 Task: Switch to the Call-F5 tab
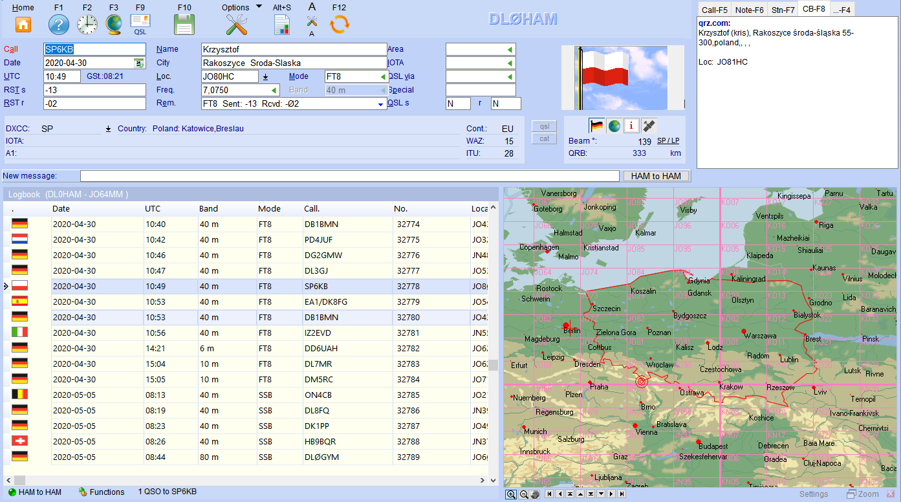(x=714, y=10)
